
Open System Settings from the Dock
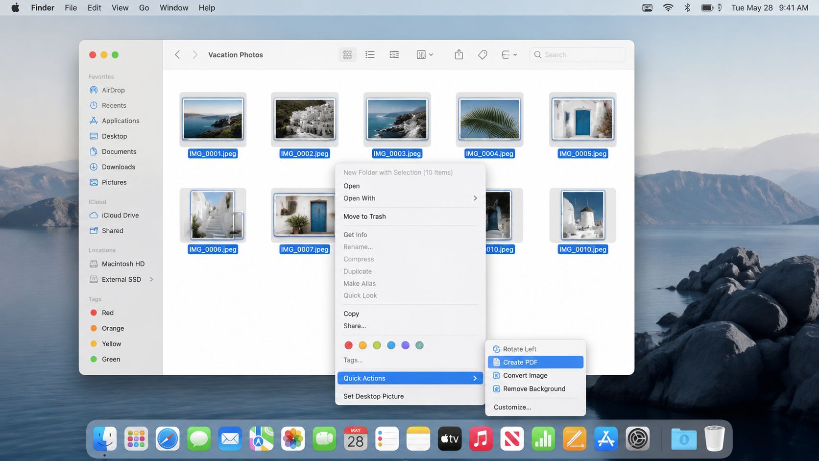coord(638,438)
